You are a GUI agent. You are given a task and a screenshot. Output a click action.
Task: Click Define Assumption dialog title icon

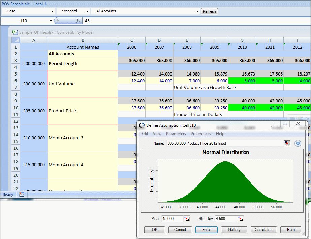(x=142, y=125)
